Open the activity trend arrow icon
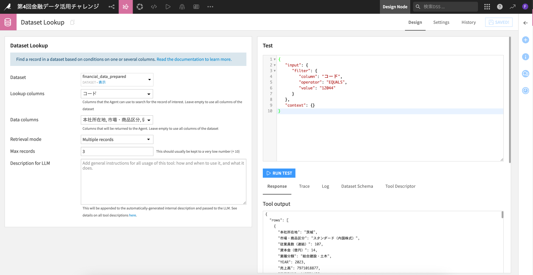Screen dimensions: 533x275 [513, 7]
